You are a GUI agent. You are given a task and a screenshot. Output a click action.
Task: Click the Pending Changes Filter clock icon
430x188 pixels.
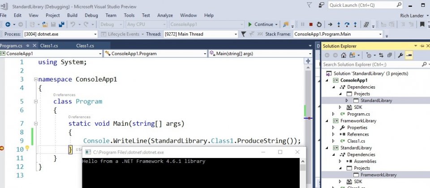369,56
